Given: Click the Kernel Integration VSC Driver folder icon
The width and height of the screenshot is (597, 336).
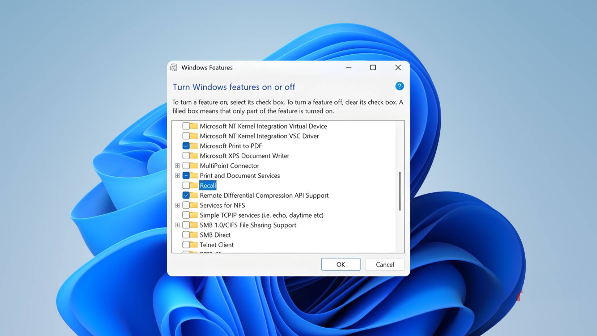Looking at the screenshot, I should point(194,136).
